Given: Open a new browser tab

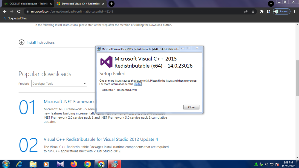Looking at the screenshot, I should 111,4.
